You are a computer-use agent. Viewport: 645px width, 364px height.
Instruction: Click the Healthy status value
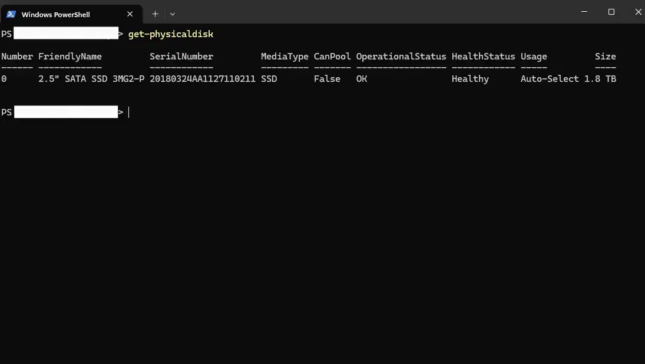(470, 79)
